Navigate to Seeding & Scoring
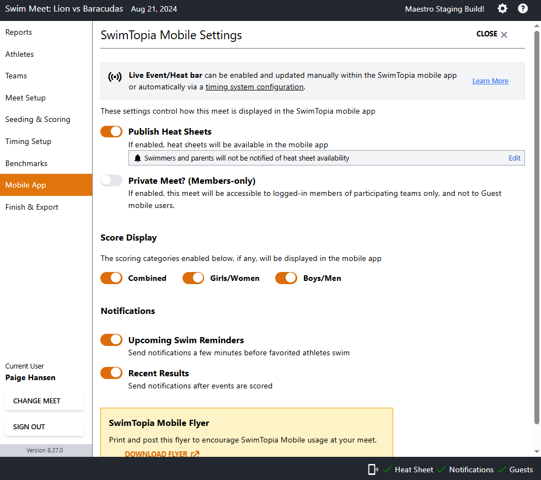The image size is (541, 480). pyautogui.click(x=38, y=119)
